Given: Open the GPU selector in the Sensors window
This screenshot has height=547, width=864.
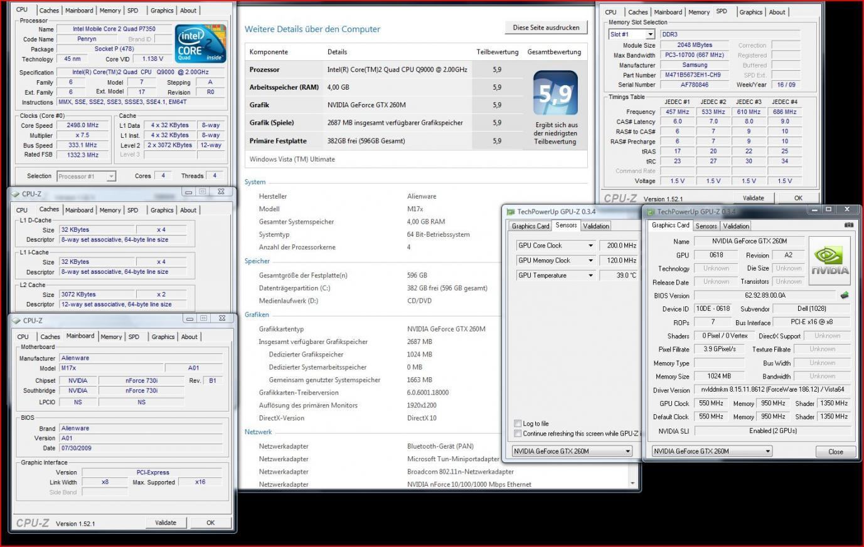Looking at the screenshot, I should coord(572,451).
